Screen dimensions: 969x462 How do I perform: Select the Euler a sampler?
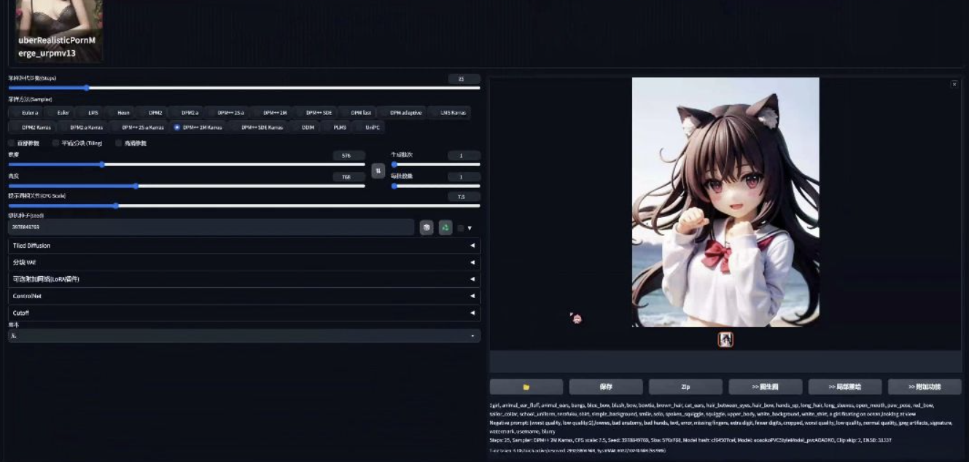pos(26,113)
